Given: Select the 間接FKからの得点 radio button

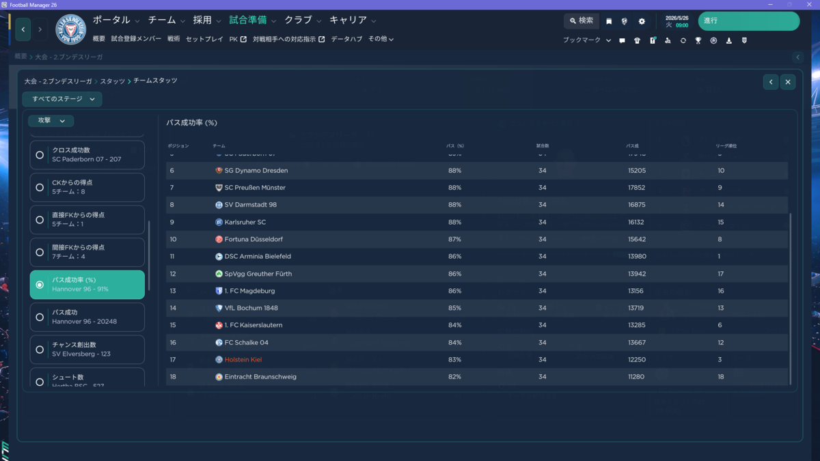Looking at the screenshot, I should [x=40, y=252].
